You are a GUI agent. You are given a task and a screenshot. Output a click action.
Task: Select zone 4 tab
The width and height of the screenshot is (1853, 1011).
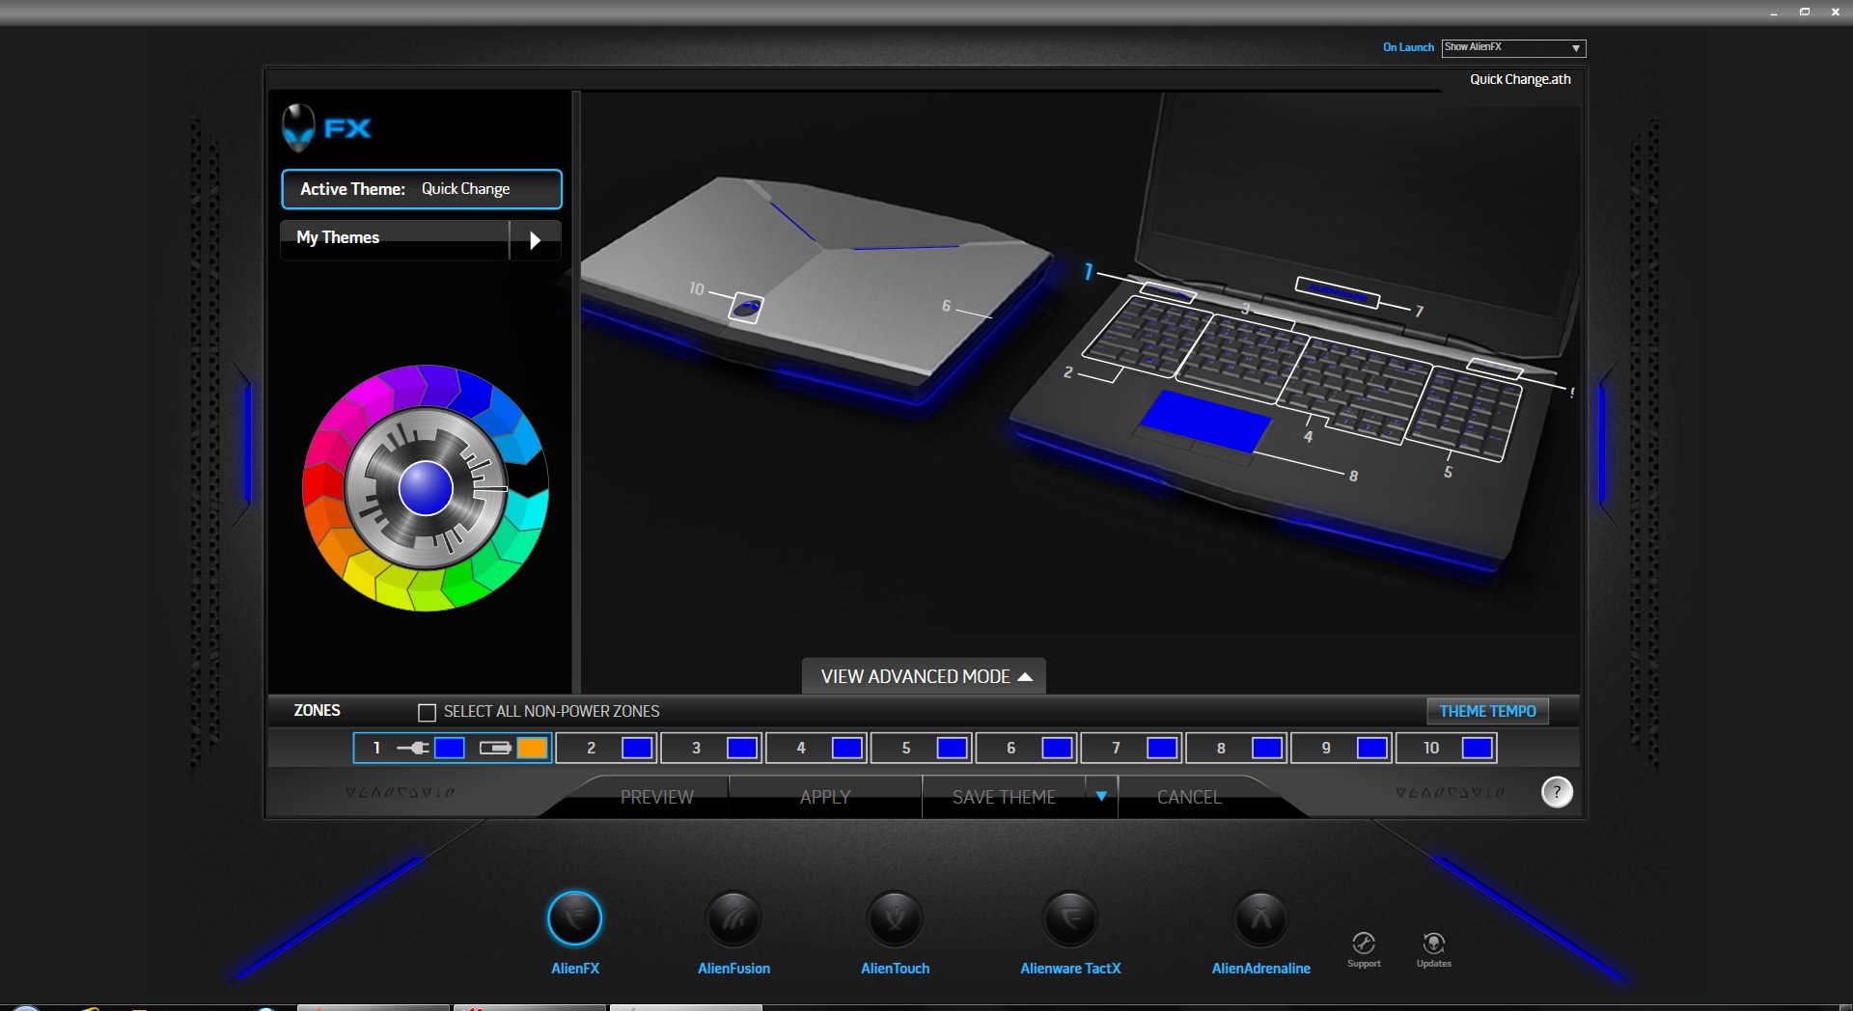pyautogui.click(x=817, y=748)
